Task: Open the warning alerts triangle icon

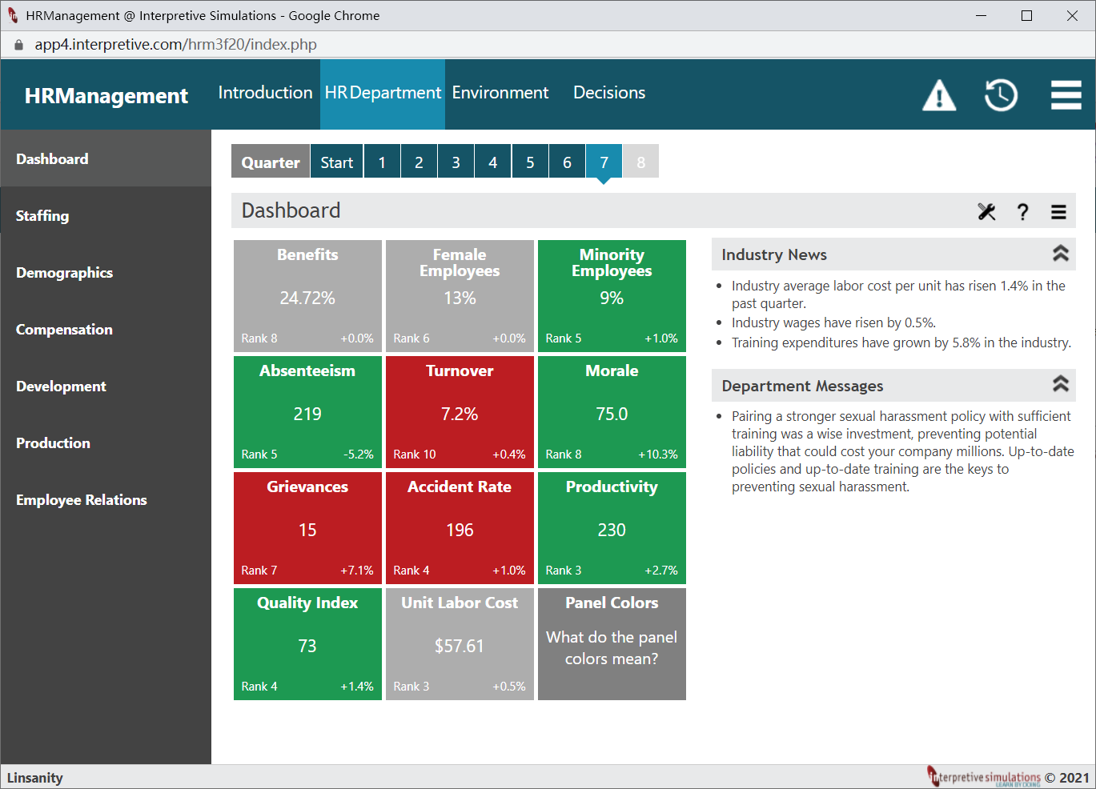Action: [939, 95]
